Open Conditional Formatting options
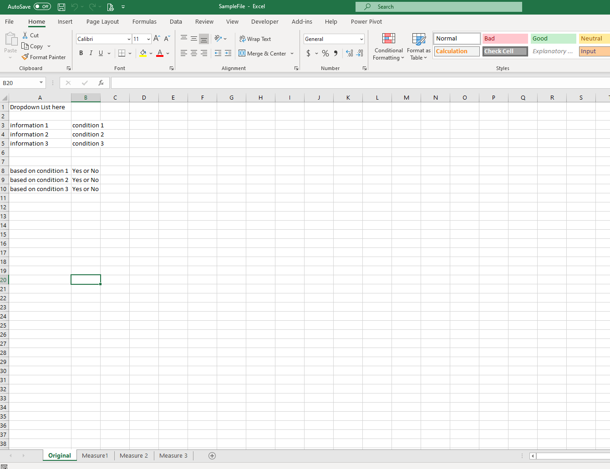 tap(389, 46)
